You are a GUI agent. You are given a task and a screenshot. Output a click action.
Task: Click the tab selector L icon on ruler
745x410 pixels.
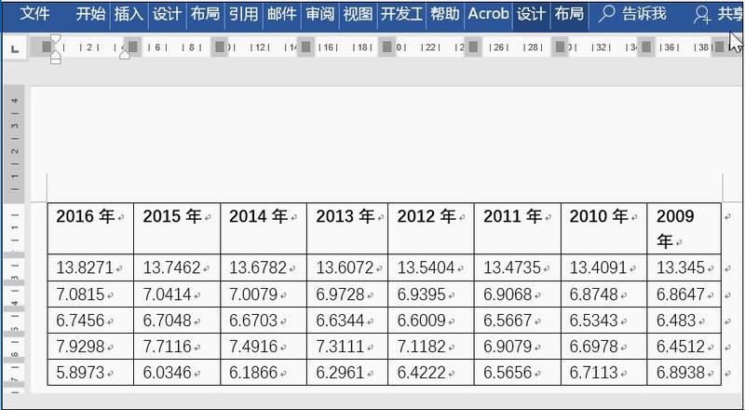pyautogui.click(x=15, y=48)
